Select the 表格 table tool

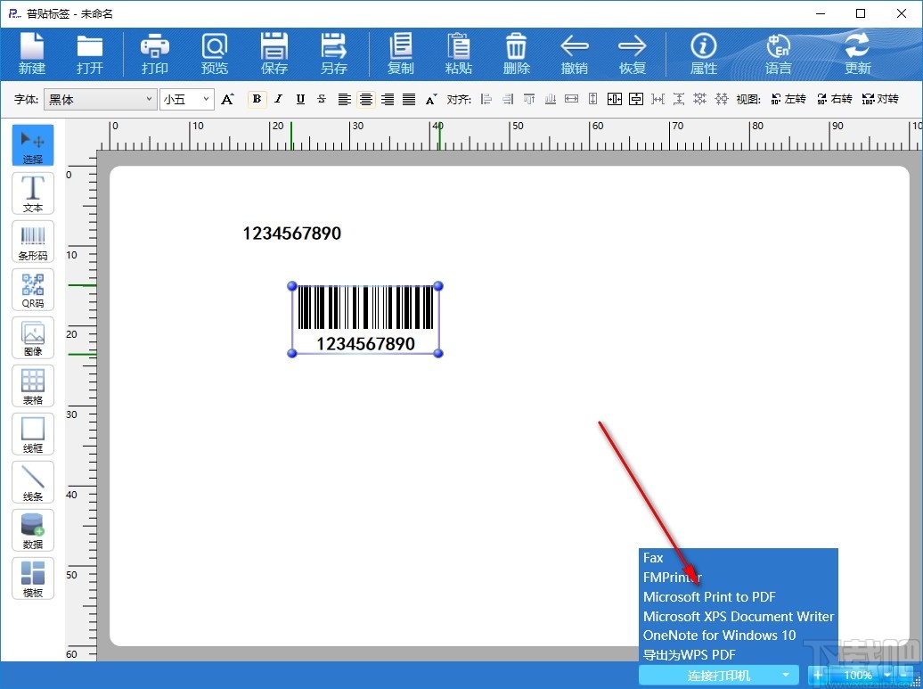[x=32, y=386]
